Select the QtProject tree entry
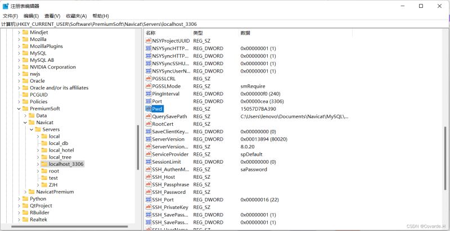The height and width of the screenshot is (231, 450). pos(41,206)
